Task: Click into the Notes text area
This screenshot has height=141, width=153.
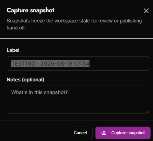Action: (x=78, y=100)
